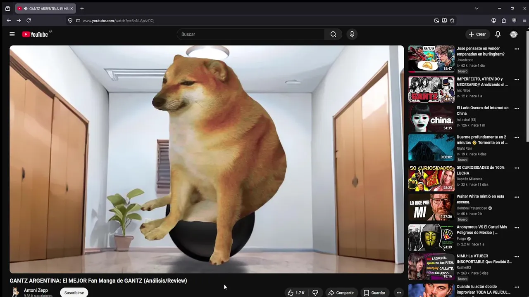The image size is (529, 297).
Task: Click channel name Josedeodo
Action: (465, 60)
